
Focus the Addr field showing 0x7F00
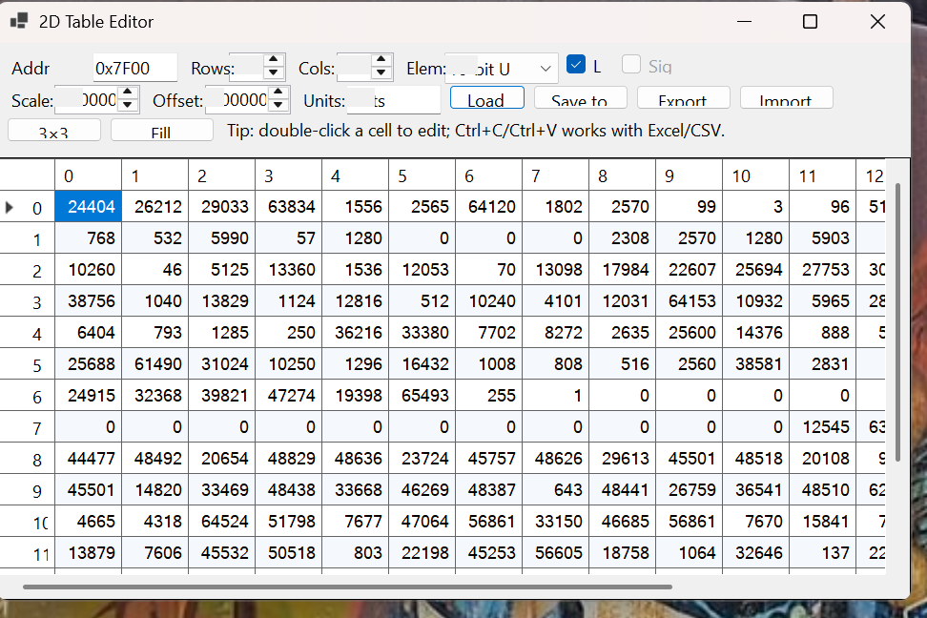tap(134, 69)
